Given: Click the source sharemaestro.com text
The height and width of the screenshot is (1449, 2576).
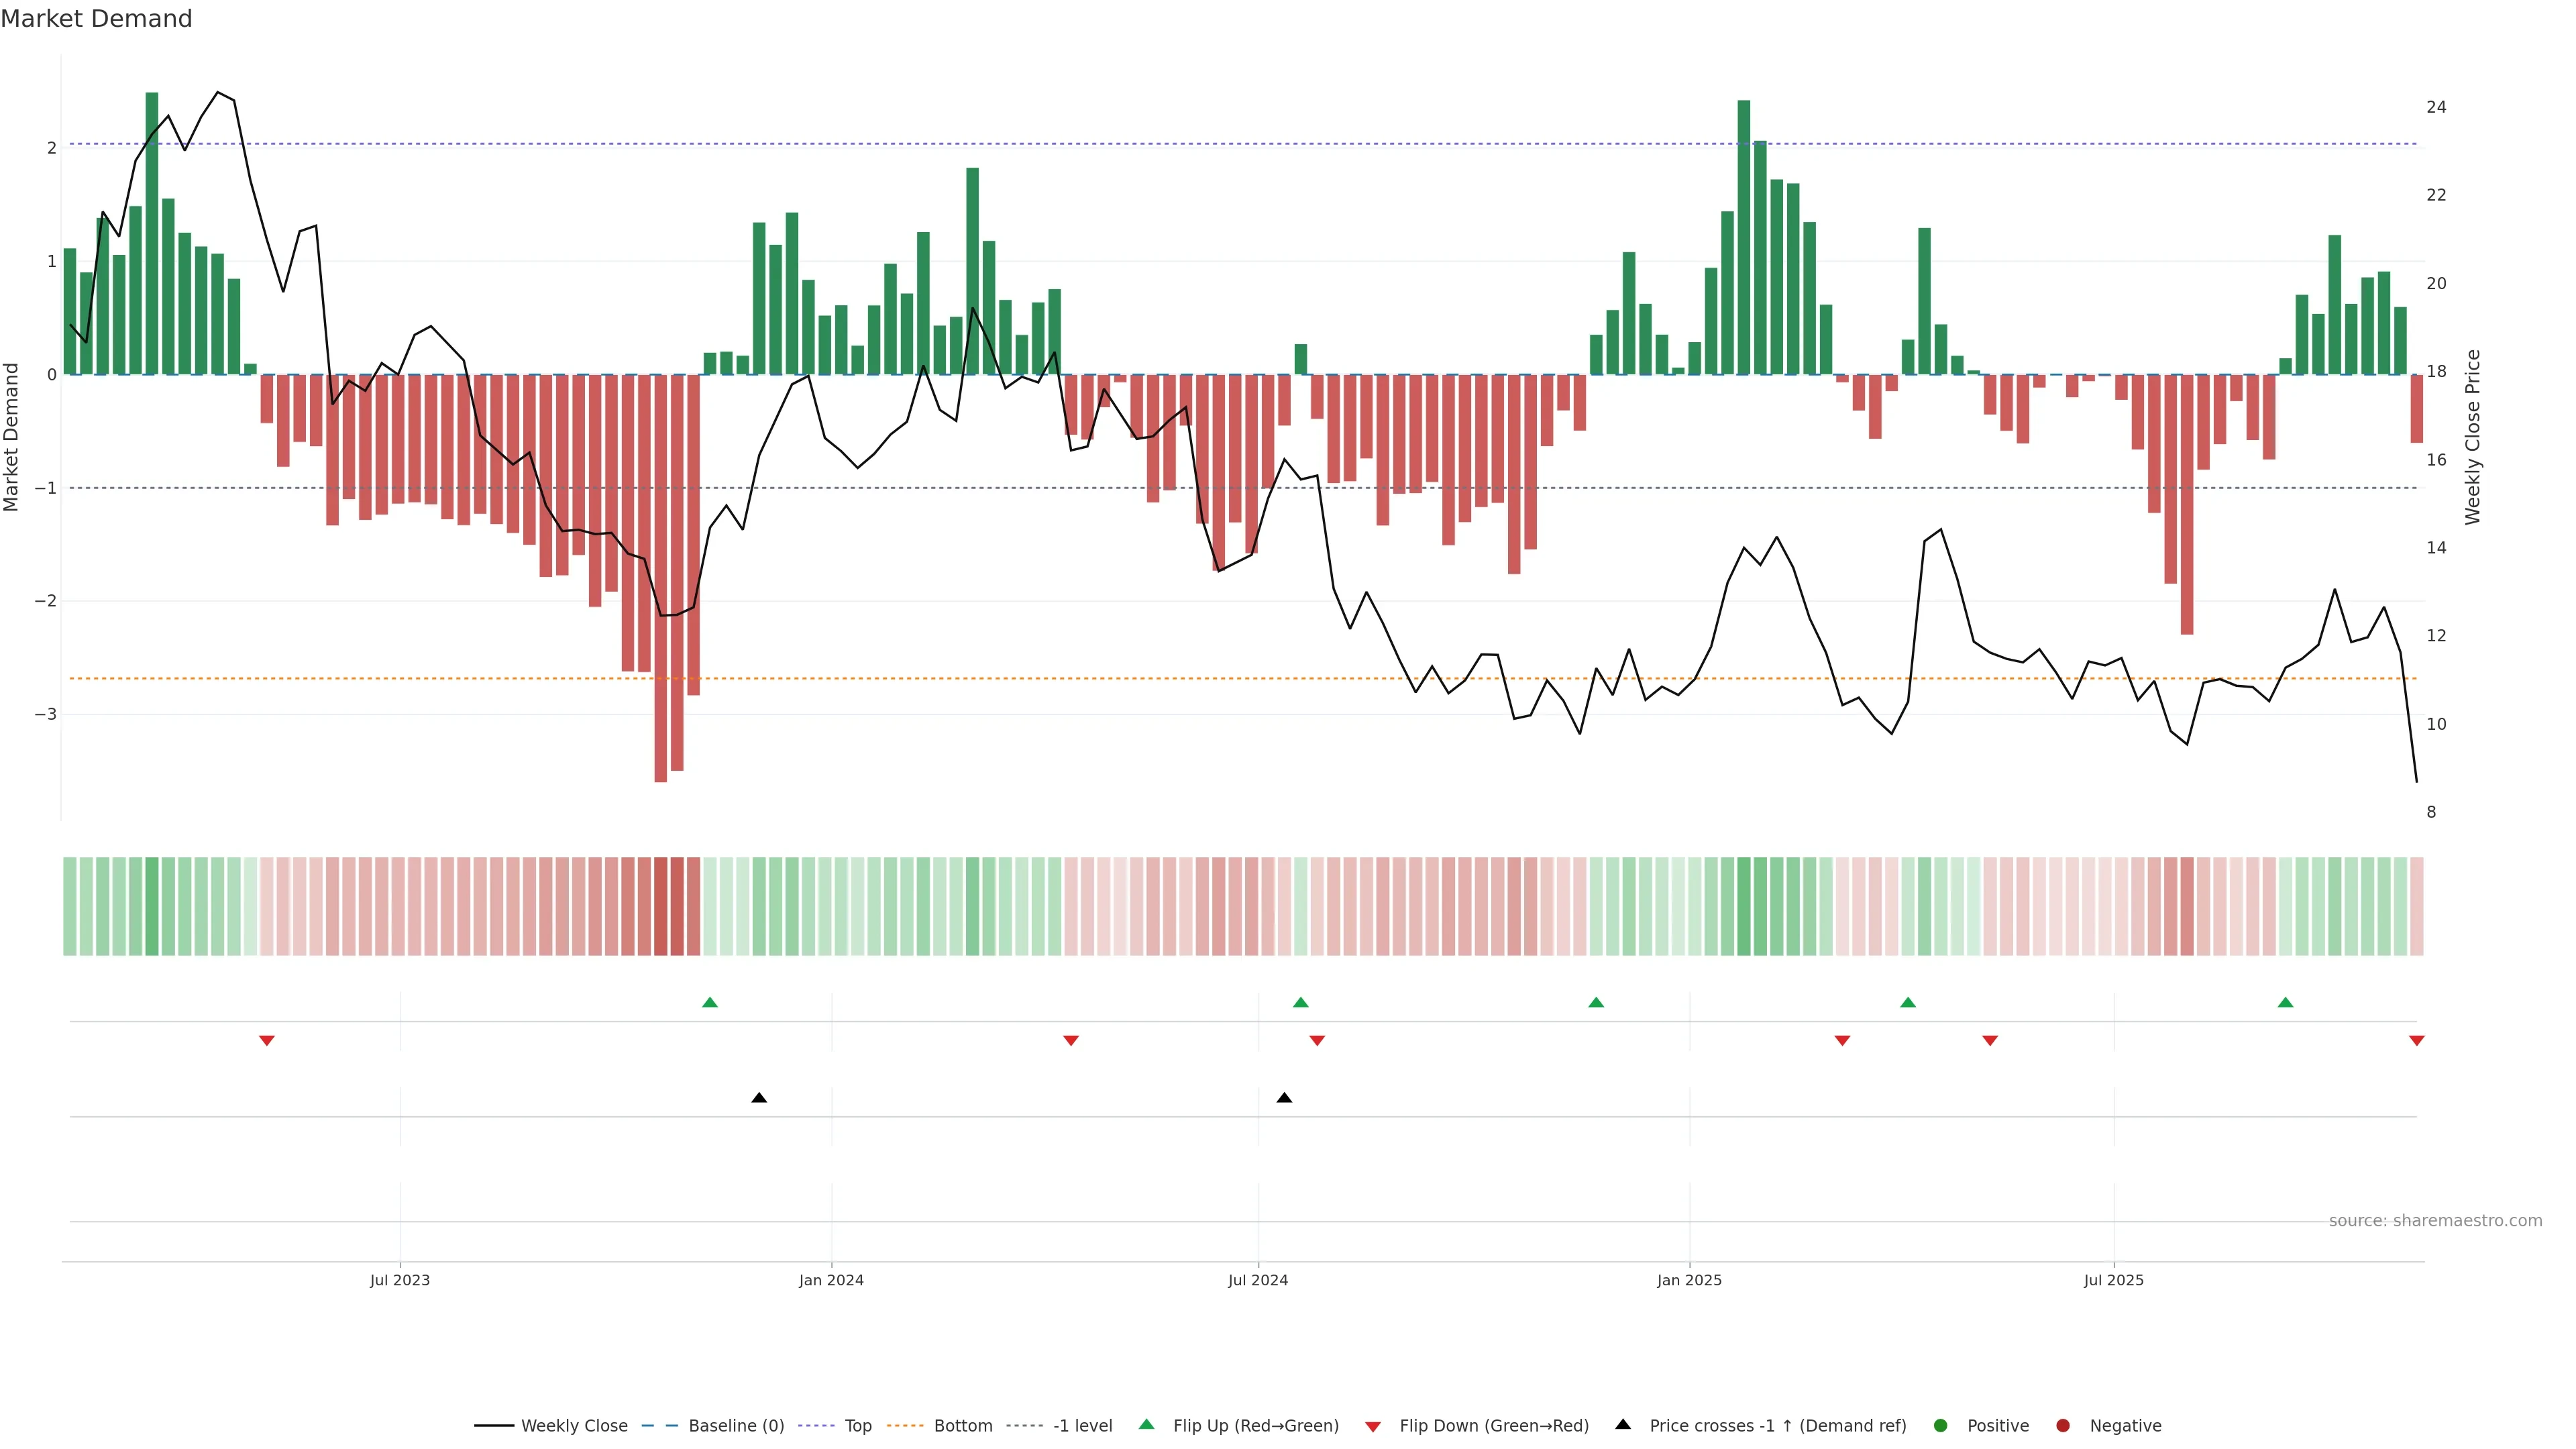Looking at the screenshot, I should coord(2435,1220).
